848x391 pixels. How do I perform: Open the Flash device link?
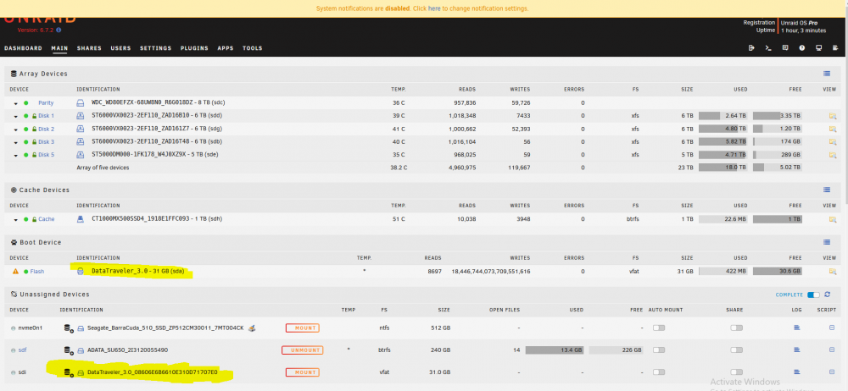(37, 271)
